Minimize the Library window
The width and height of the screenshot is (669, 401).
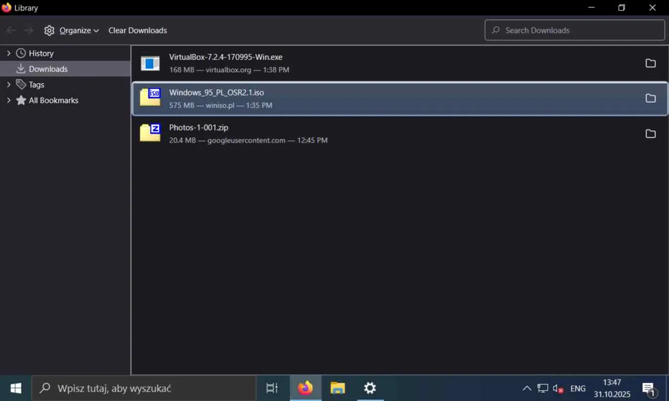tap(591, 8)
